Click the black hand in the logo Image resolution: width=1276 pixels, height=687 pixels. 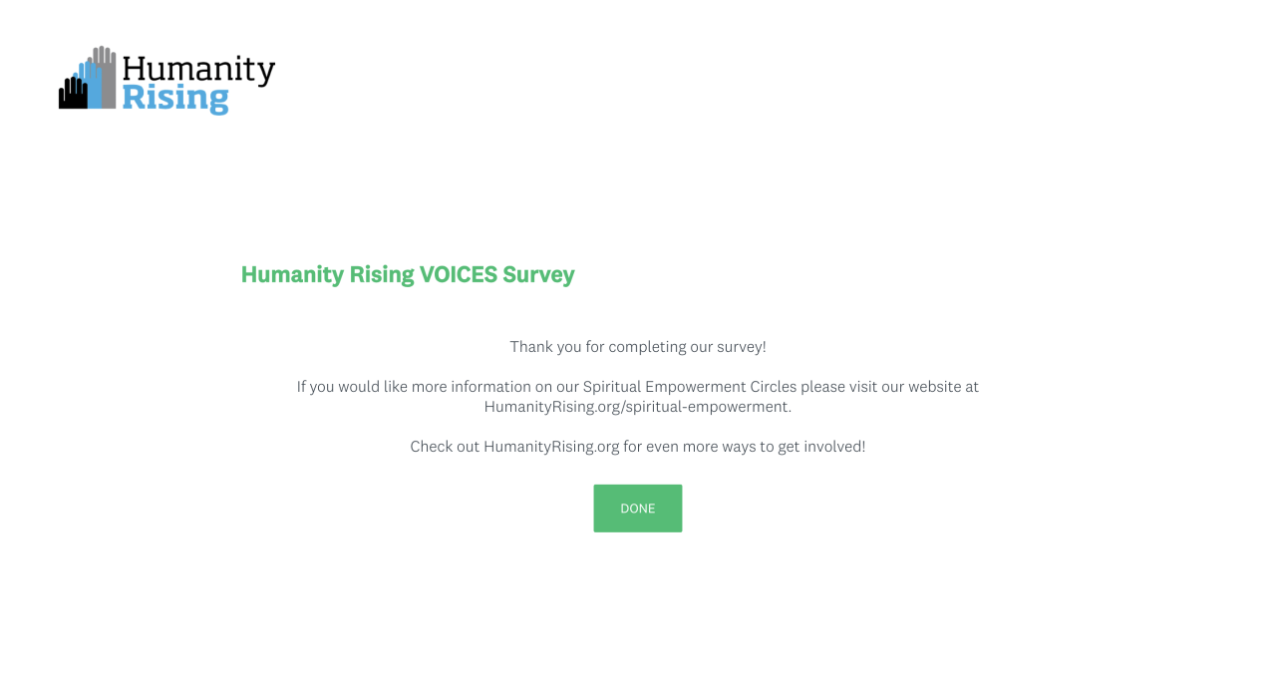pos(73,95)
